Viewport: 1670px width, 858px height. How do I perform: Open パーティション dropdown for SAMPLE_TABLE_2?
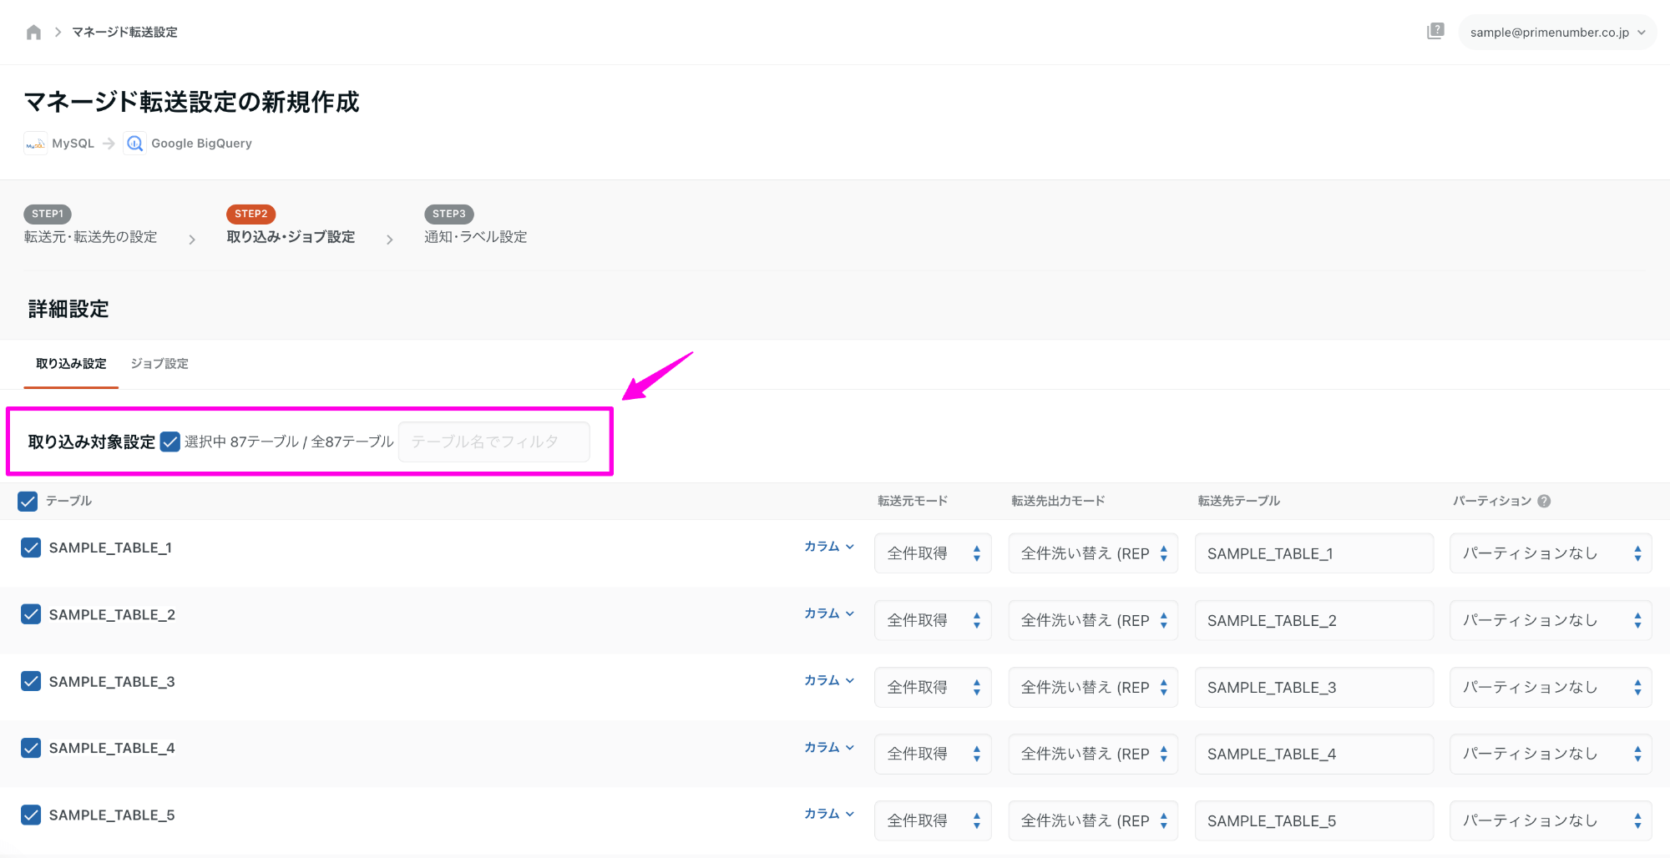[1551, 620]
